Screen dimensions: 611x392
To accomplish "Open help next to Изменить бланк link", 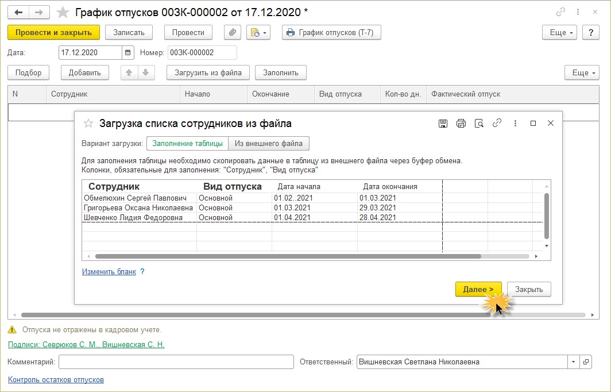I will click(142, 271).
